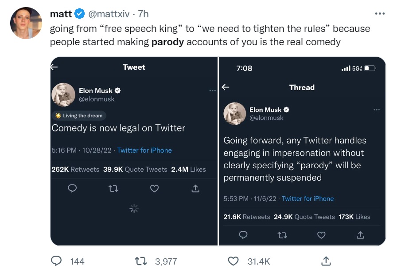Image resolution: width=397 pixels, height=277 pixels.
Task: Tap share icon under impersonation tweet
Action: pos(360,235)
